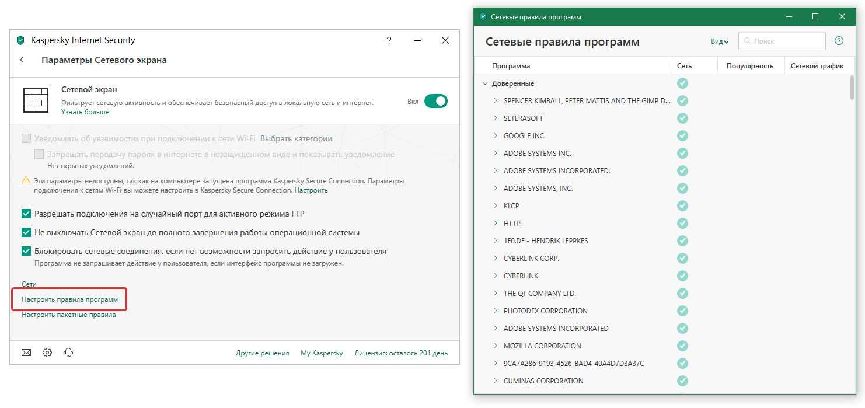Click Настроить пакетные правила link

[69, 315]
